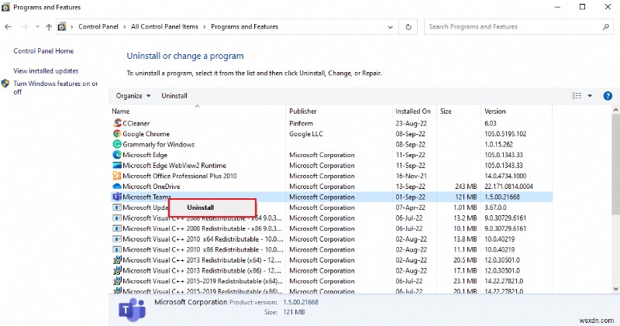Select the Microsoft Edge icon

(x=118, y=155)
